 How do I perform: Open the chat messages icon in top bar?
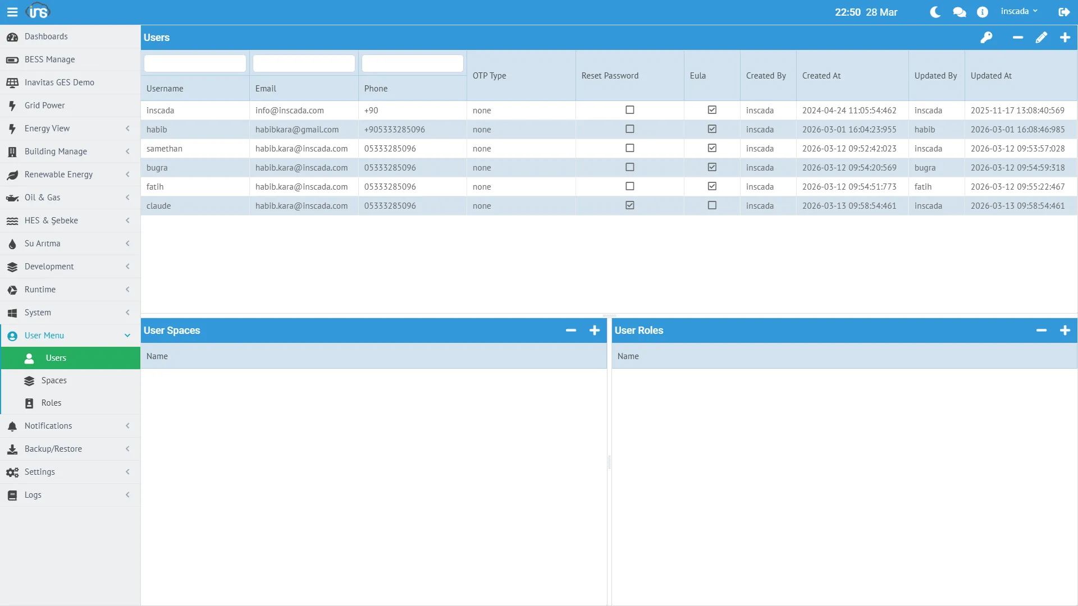(960, 12)
